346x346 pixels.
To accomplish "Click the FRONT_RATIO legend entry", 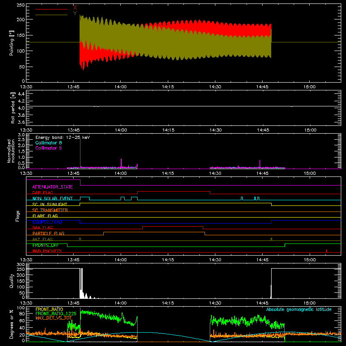I will click(x=49, y=309).
